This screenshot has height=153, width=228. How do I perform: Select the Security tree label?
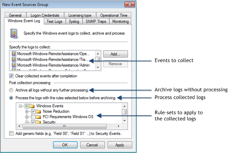49,122
